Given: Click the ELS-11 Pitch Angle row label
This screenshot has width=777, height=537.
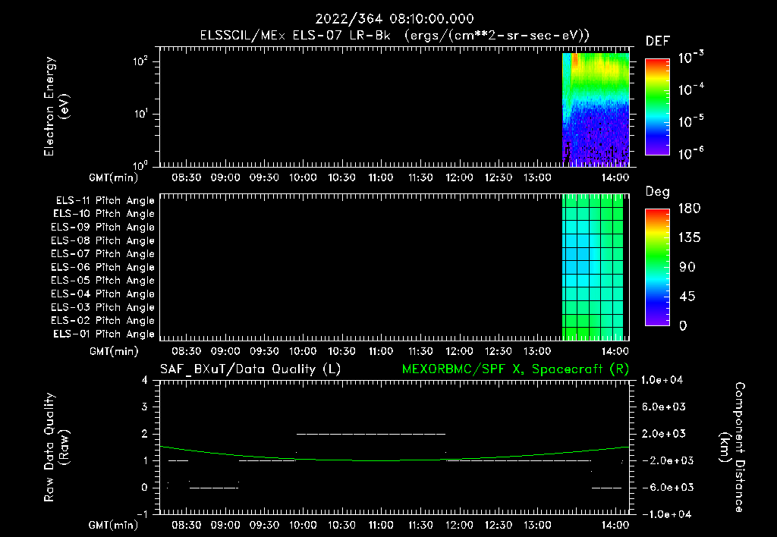Looking at the screenshot, I should 105,201.
